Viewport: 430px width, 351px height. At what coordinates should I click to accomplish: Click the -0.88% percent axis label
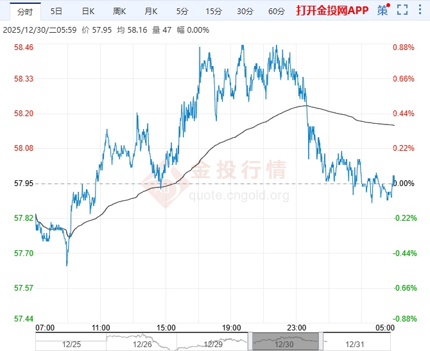[405, 319]
